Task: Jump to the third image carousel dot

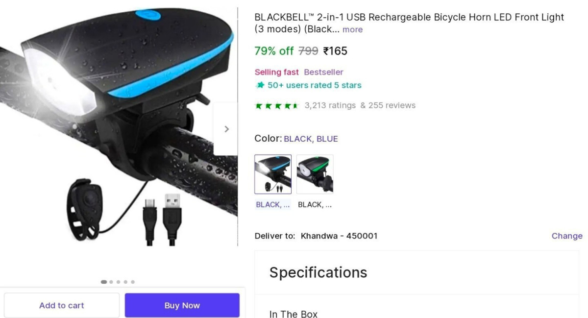Action: [118, 282]
